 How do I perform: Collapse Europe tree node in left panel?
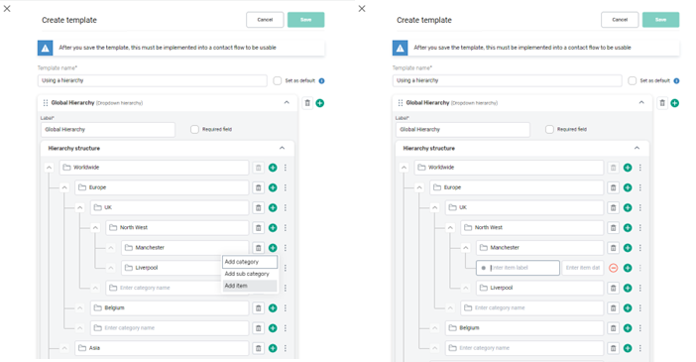pos(64,187)
